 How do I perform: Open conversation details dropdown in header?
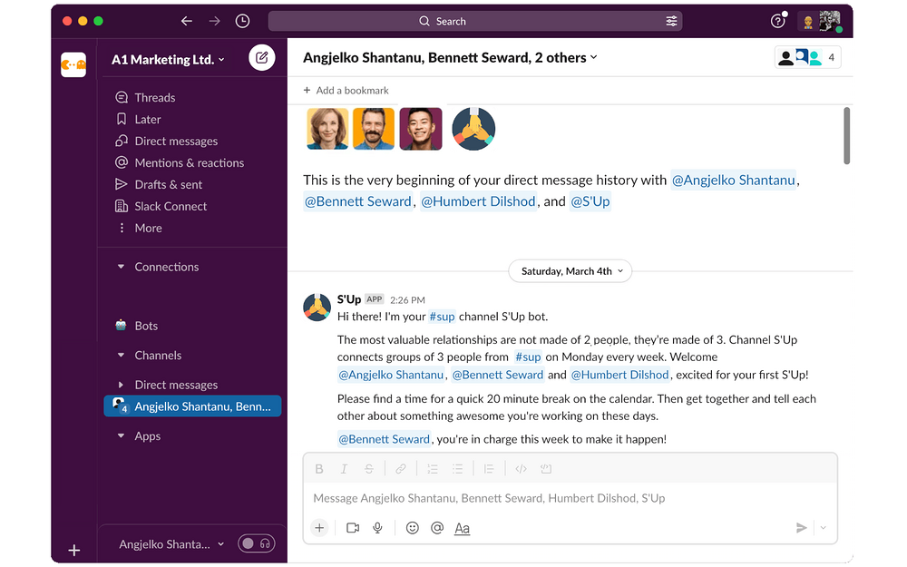(450, 58)
